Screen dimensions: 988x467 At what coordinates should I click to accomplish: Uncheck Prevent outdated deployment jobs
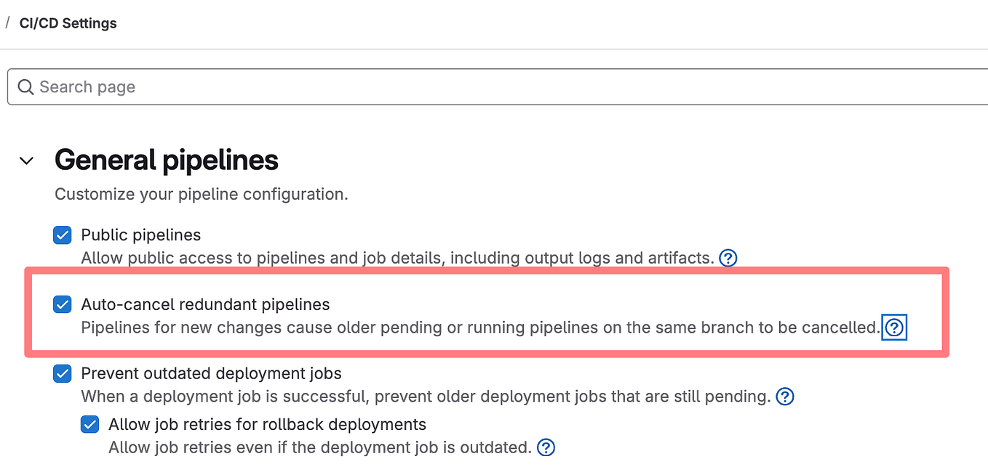62,373
